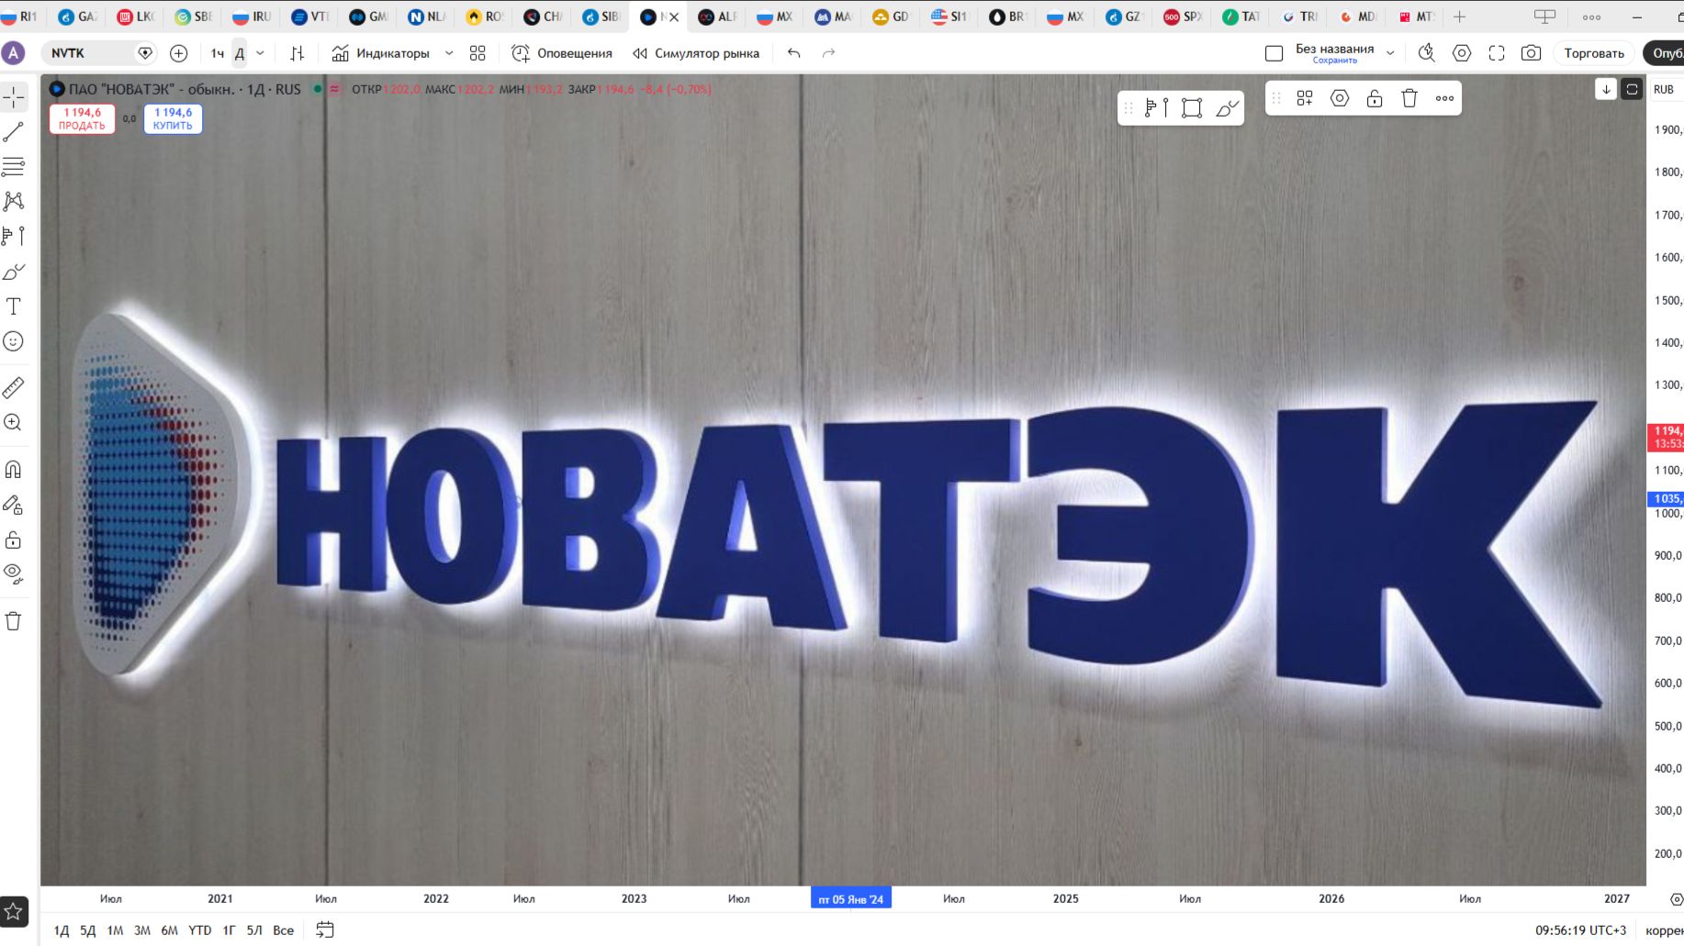This screenshot has height=946, width=1684.
Task: Select the text annotation tool
Action: pos(14,306)
